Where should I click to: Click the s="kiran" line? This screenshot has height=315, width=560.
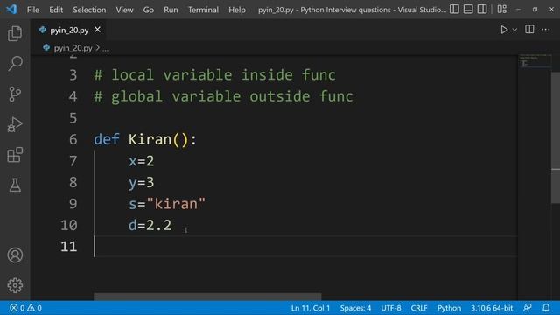coord(167,204)
